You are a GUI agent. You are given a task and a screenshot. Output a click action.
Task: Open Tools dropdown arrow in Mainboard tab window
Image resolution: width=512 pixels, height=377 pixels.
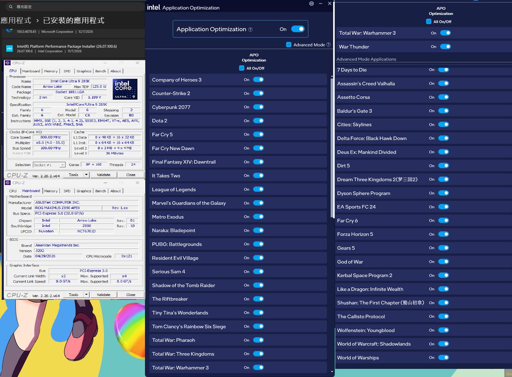point(86,294)
